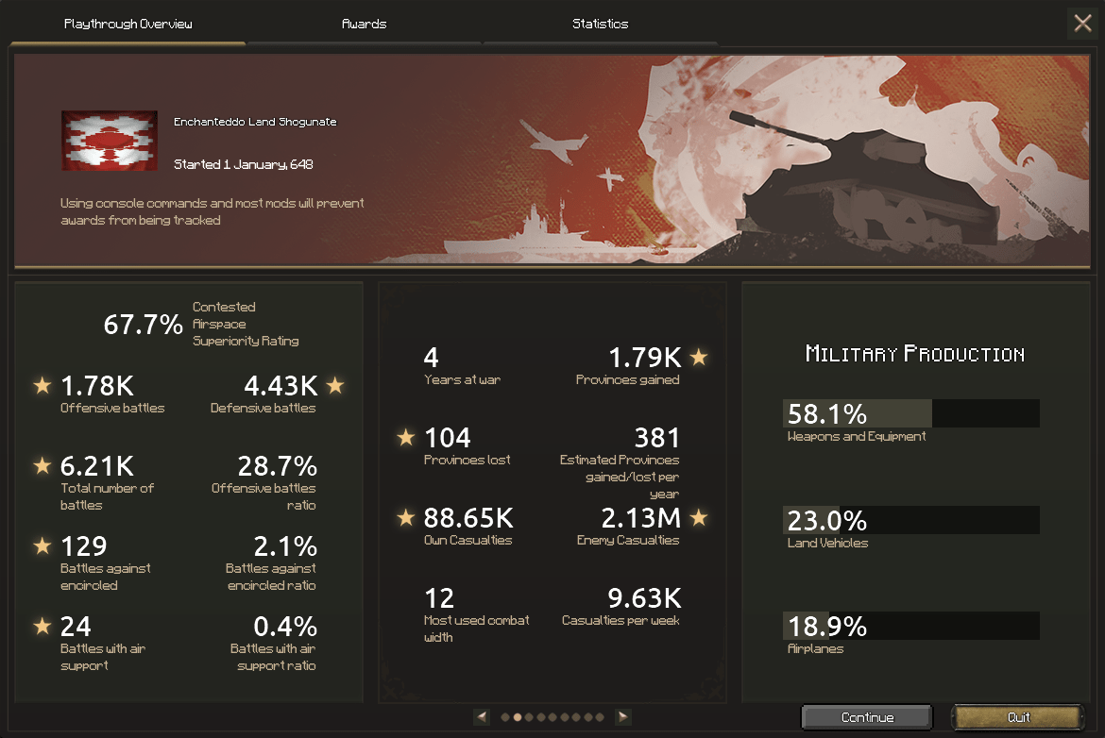This screenshot has height=738, width=1105.
Task: Click the '2.1%' encircled ratio value
Action: [x=285, y=546]
